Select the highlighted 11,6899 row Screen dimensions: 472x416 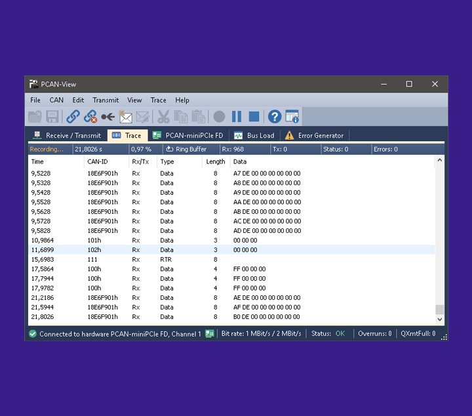pyautogui.click(x=231, y=250)
